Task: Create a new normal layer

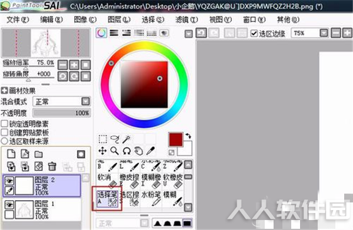Action: click(x=11, y=154)
